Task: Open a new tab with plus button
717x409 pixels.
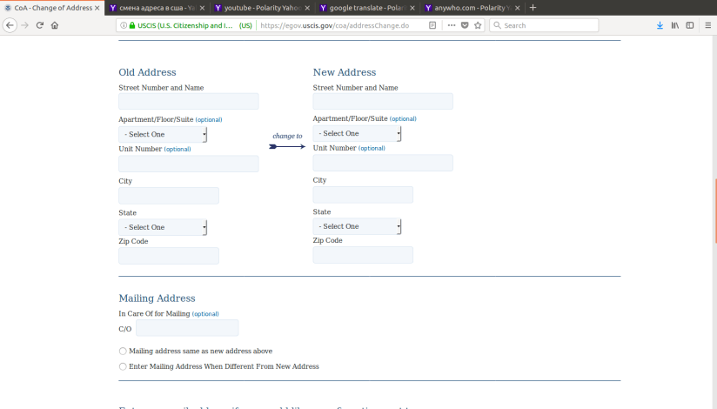Action: pos(533,8)
